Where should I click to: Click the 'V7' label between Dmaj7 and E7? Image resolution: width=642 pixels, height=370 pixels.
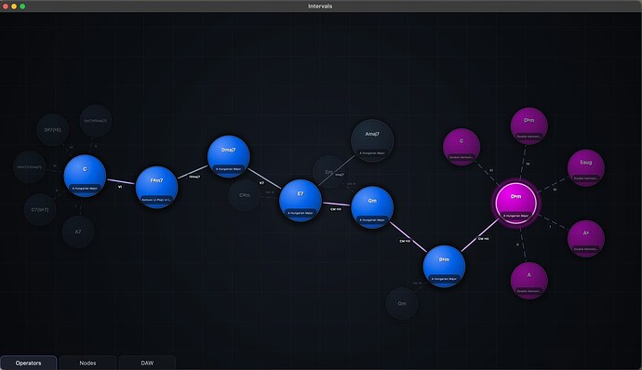click(261, 183)
